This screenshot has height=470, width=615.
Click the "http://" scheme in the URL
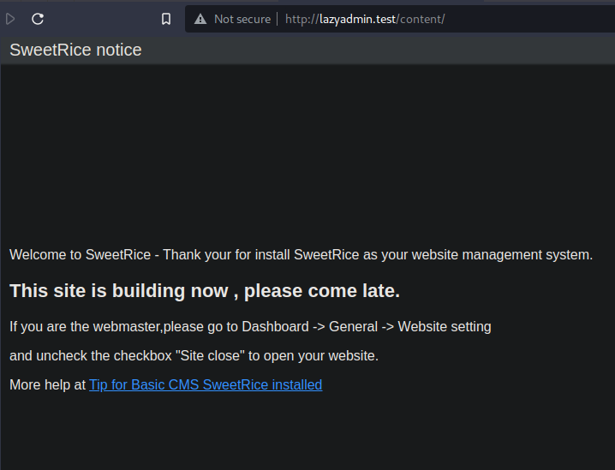click(x=302, y=19)
